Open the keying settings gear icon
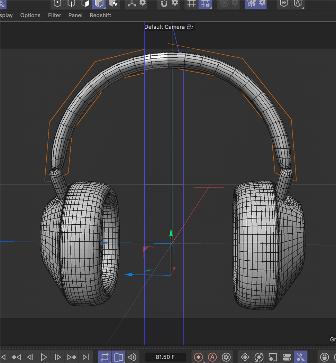This screenshot has width=336, height=363. click(226, 357)
